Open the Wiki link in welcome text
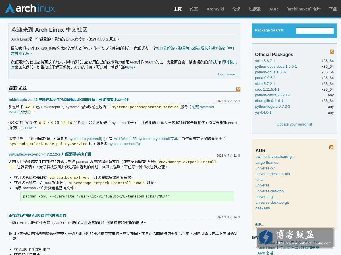This screenshot has height=255, width=341. [130, 67]
